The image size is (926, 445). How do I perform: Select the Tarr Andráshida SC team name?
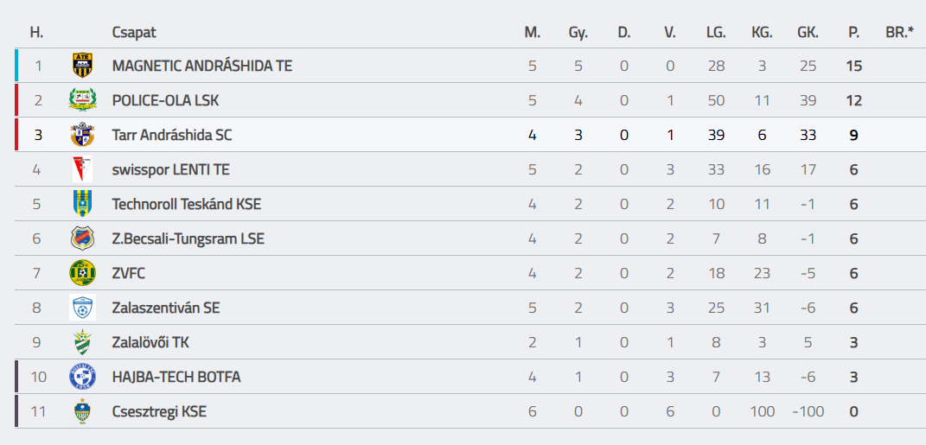[x=171, y=135]
